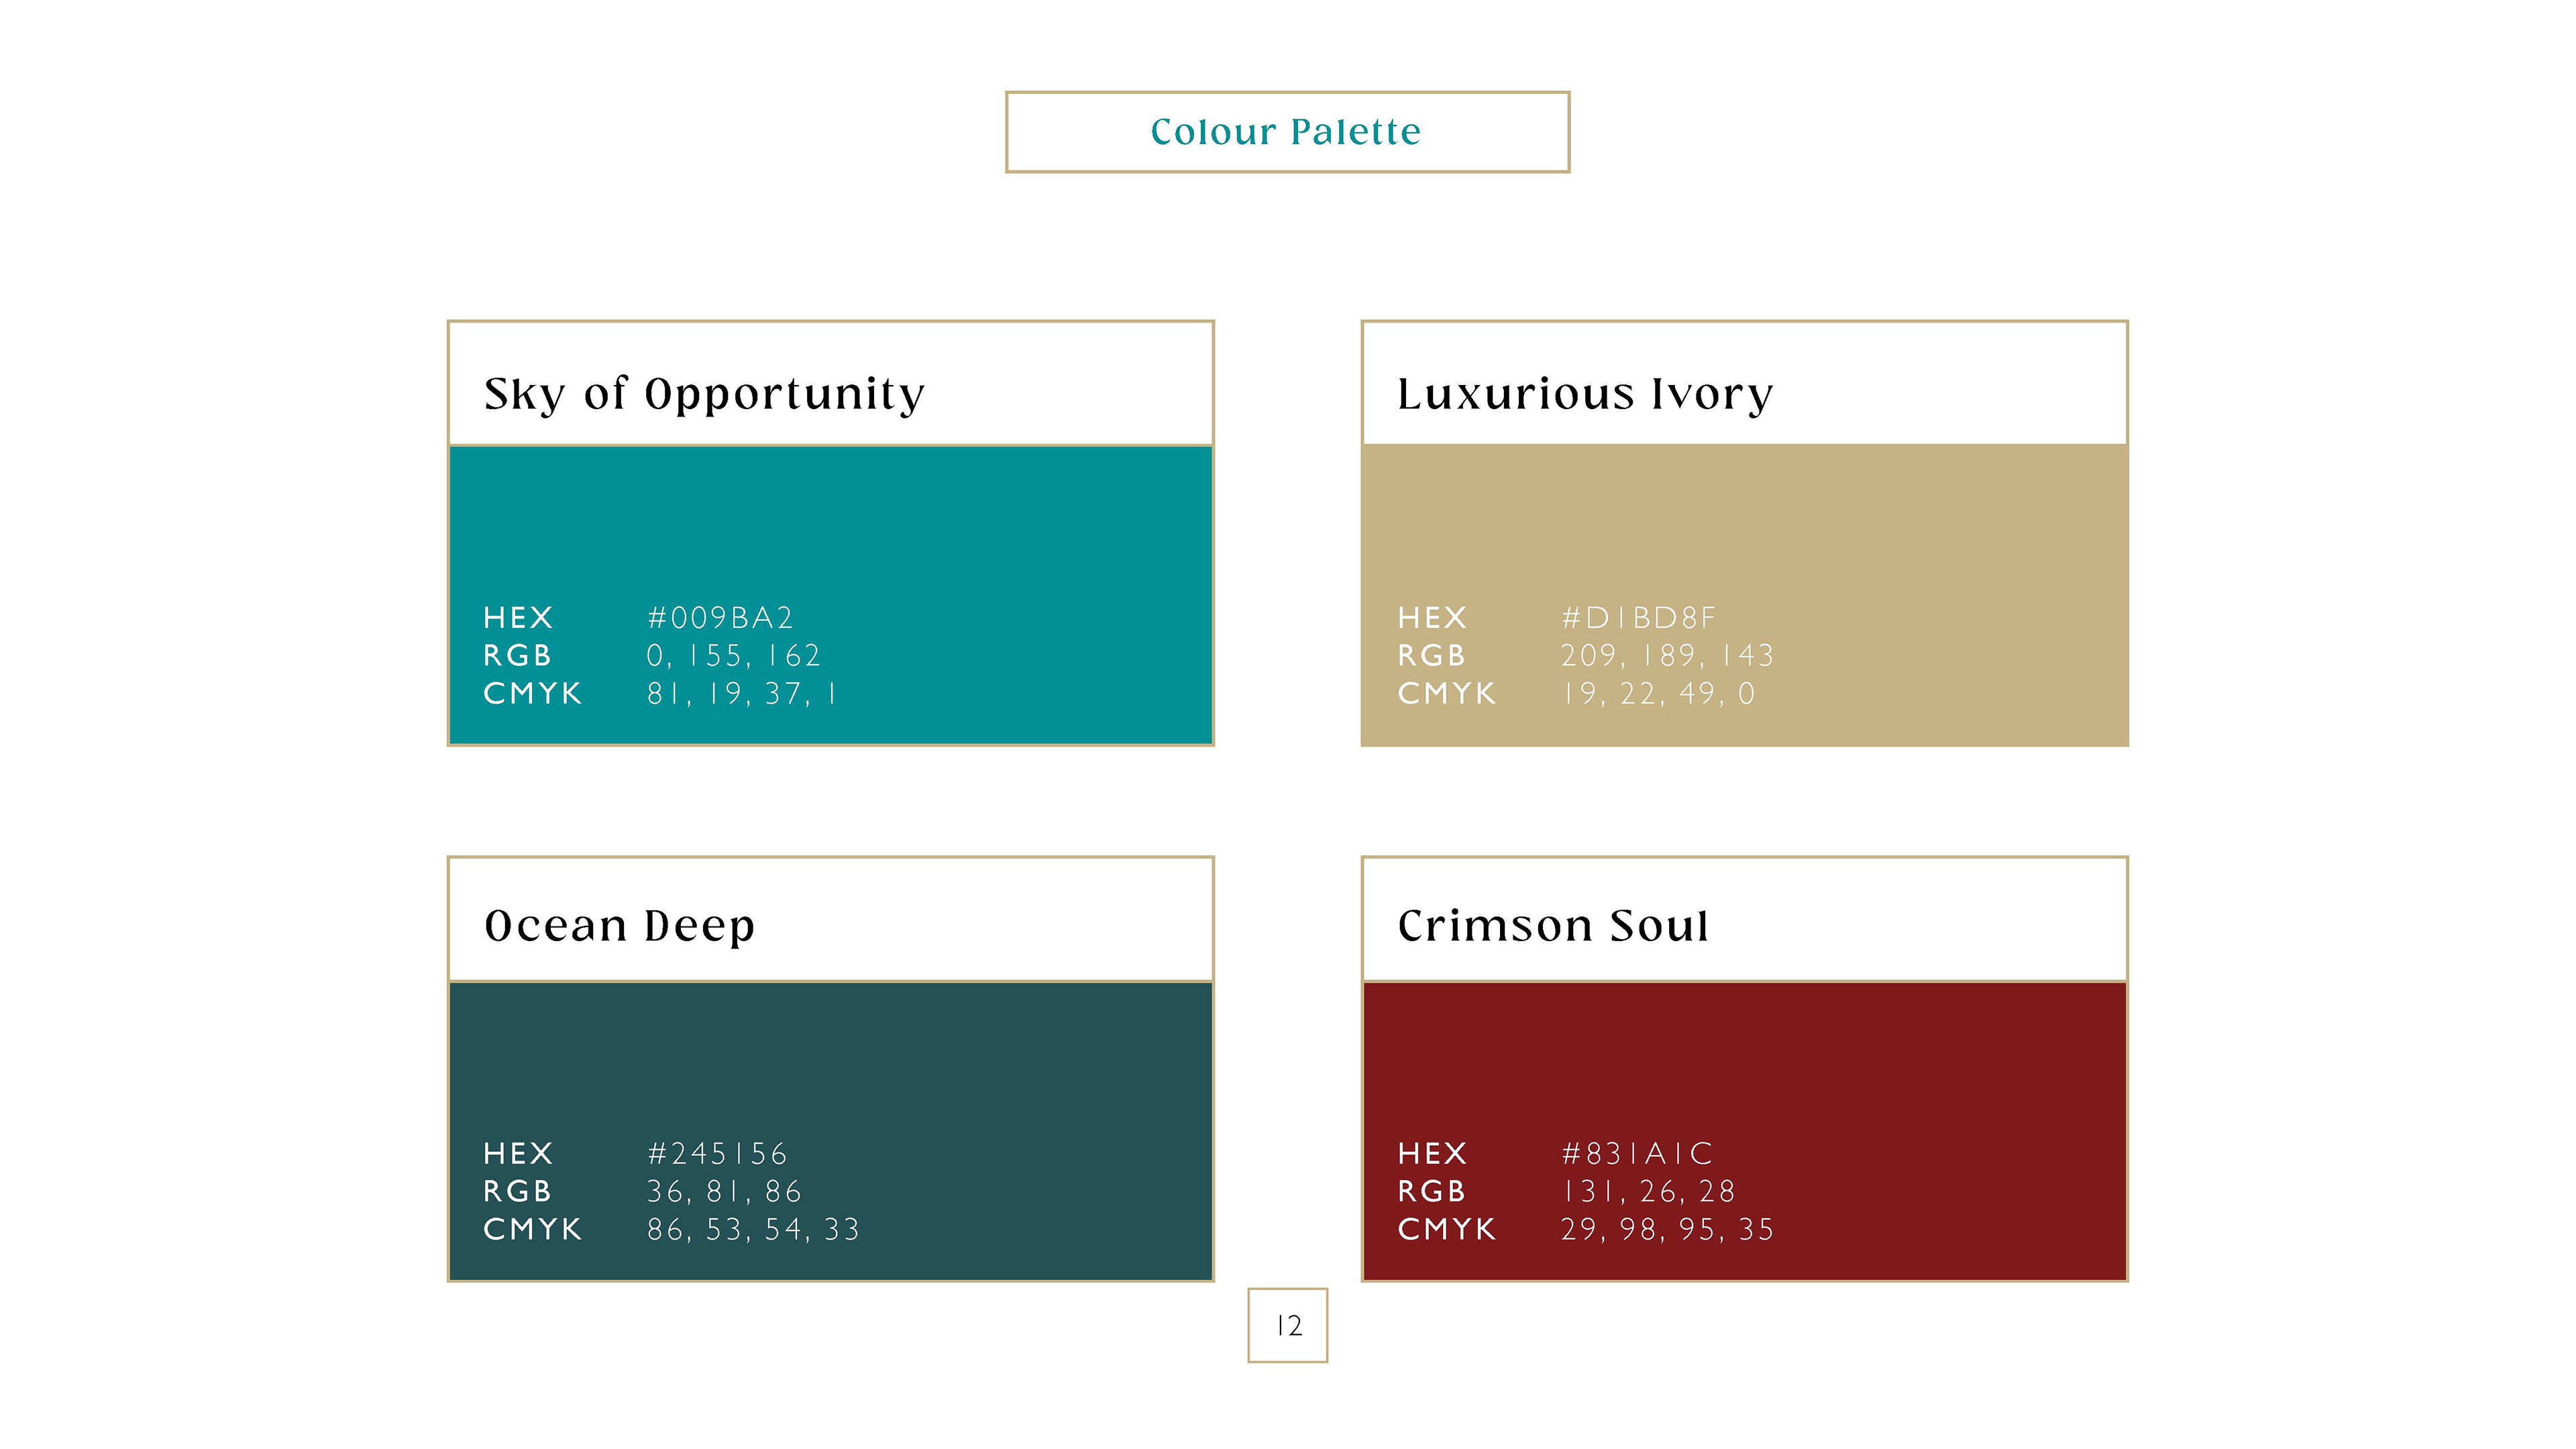This screenshot has height=1449, width=2576.
Task: Select the Ocean Deep dark teal swatch
Action: [830, 1131]
